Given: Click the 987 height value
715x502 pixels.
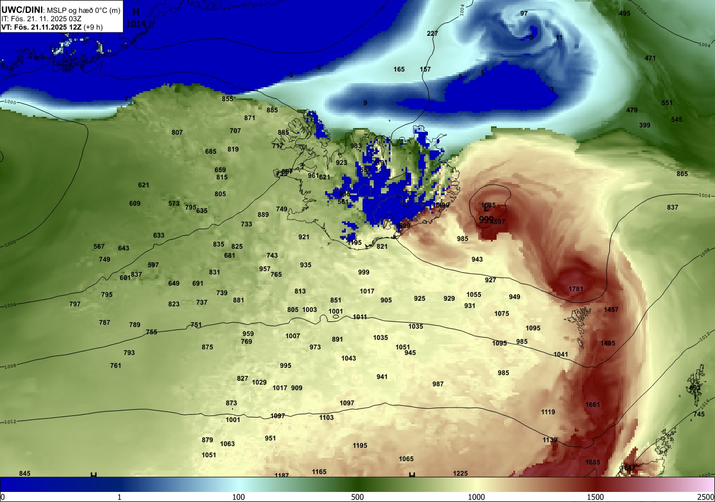Looking at the screenshot, I should 438,384.
